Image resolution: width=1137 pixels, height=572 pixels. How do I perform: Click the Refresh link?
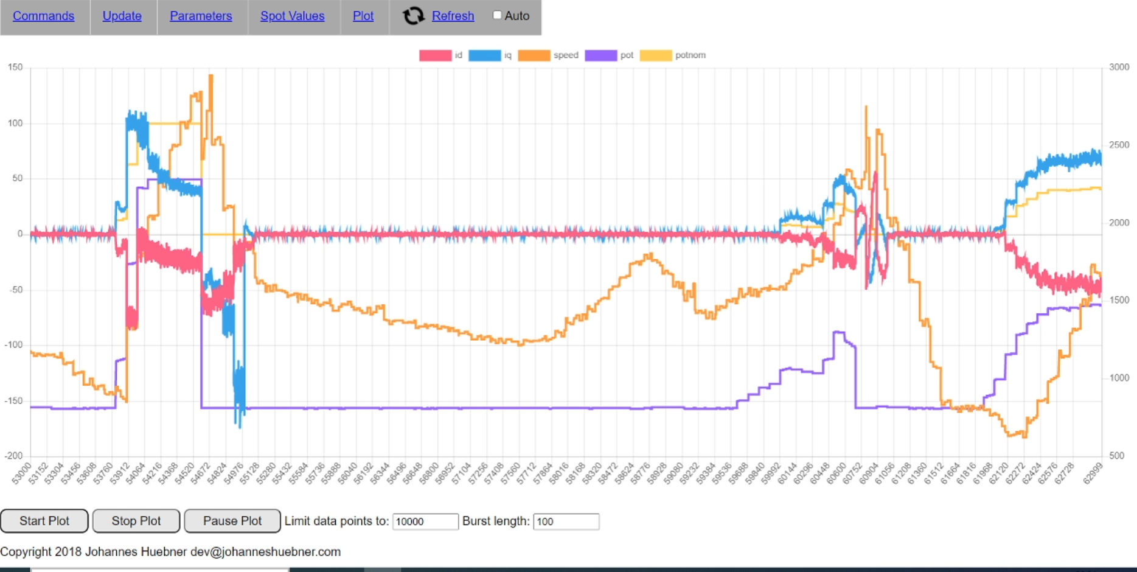(x=453, y=16)
